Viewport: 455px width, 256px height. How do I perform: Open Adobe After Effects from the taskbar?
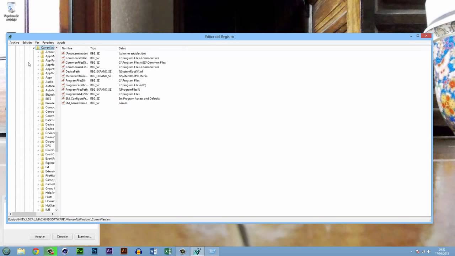pyautogui.click(x=109, y=251)
